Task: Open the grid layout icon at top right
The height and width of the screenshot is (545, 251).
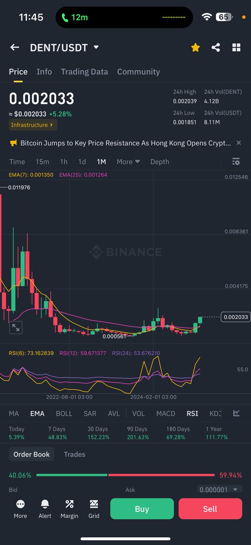Action: pos(236,47)
